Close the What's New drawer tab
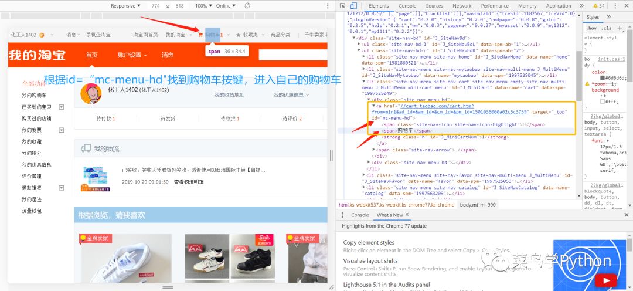The height and width of the screenshot is (291, 633). [407, 215]
